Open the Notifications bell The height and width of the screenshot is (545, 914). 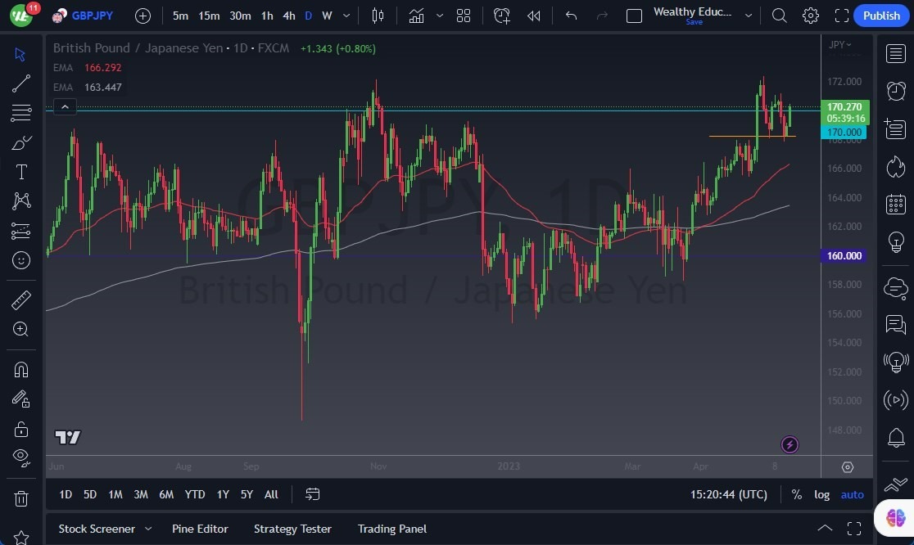(895, 438)
